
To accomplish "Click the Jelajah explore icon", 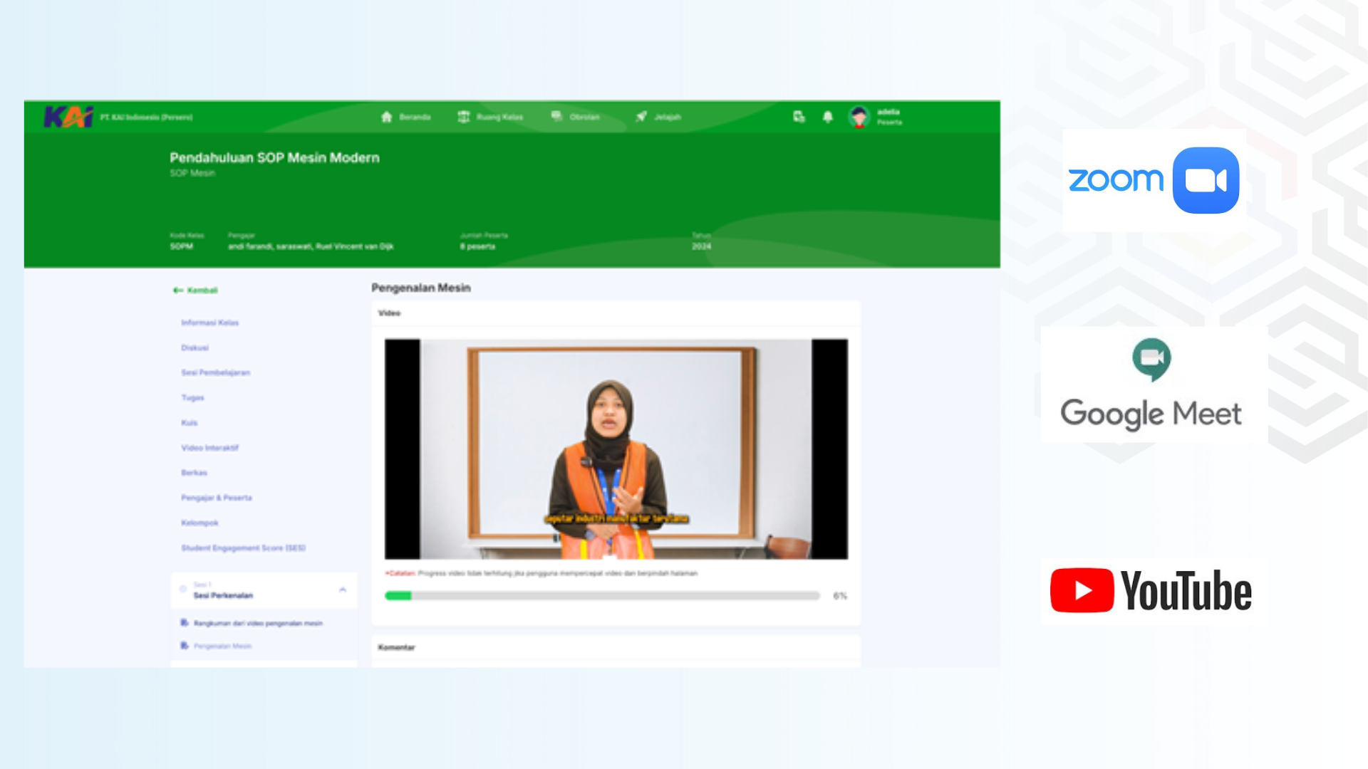I will (x=642, y=116).
